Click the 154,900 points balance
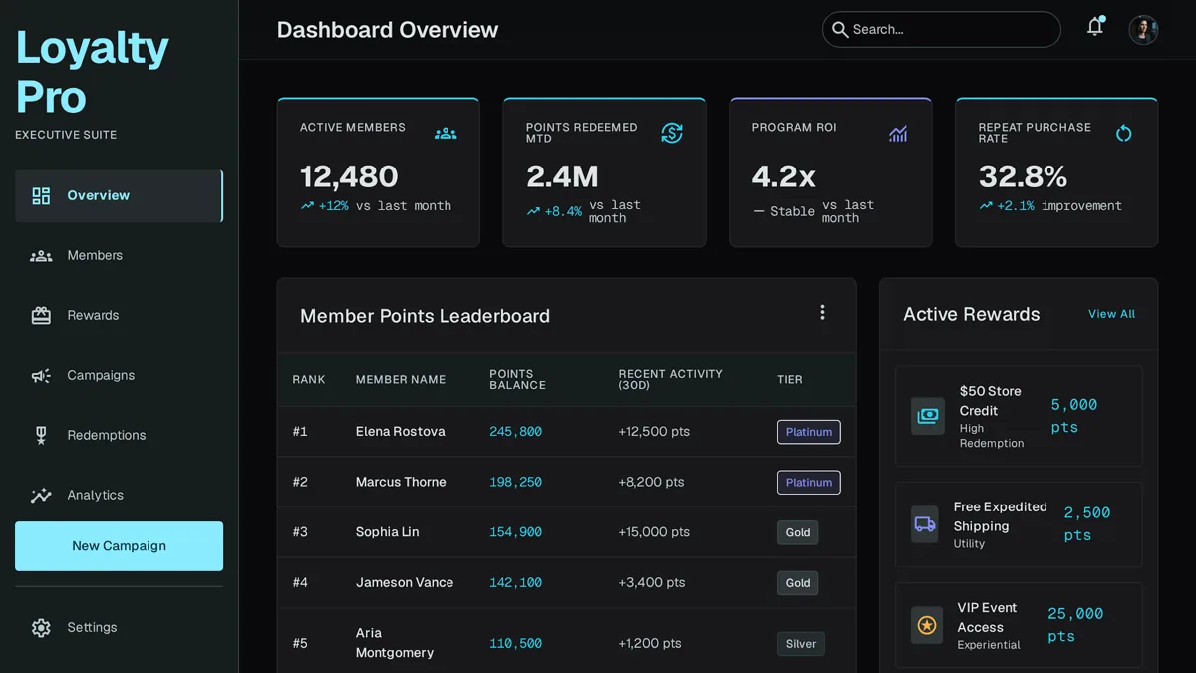The image size is (1196, 673). [515, 532]
